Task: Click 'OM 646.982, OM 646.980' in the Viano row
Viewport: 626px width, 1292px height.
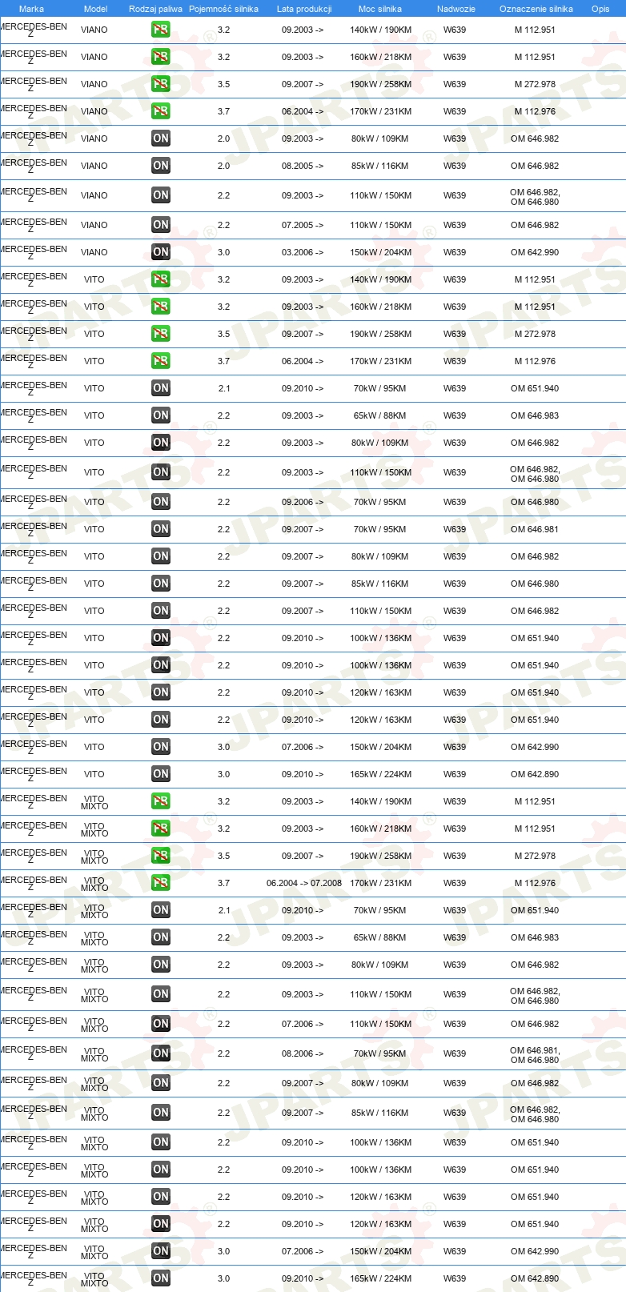Action: [x=535, y=197]
